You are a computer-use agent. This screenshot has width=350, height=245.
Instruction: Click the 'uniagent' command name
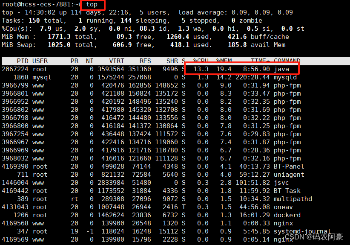[x=289, y=175]
